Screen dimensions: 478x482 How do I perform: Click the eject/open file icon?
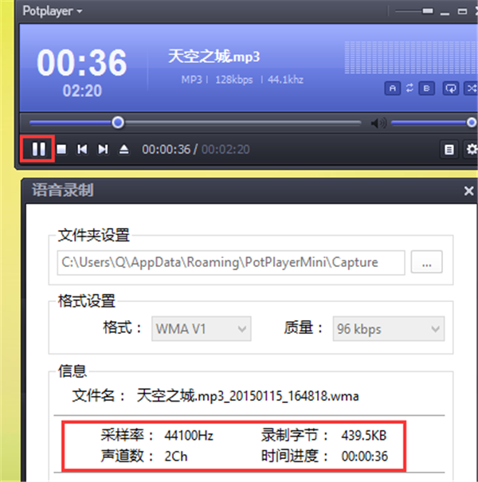(x=123, y=149)
